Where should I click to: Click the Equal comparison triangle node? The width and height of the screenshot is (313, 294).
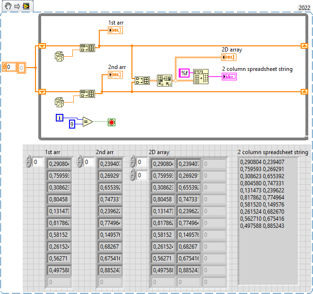[87, 122]
